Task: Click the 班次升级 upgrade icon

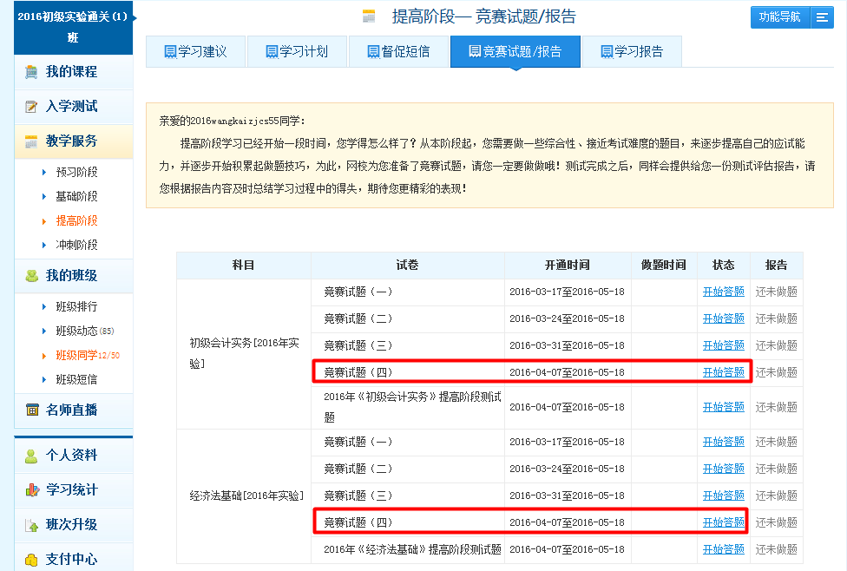Action: pyautogui.click(x=32, y=525)
